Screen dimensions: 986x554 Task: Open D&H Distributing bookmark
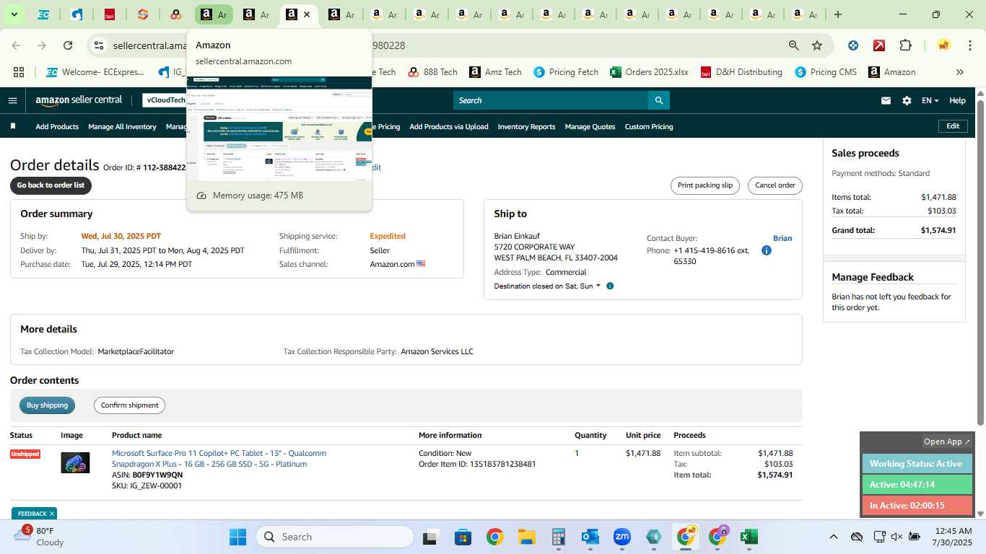click(741, 72)
